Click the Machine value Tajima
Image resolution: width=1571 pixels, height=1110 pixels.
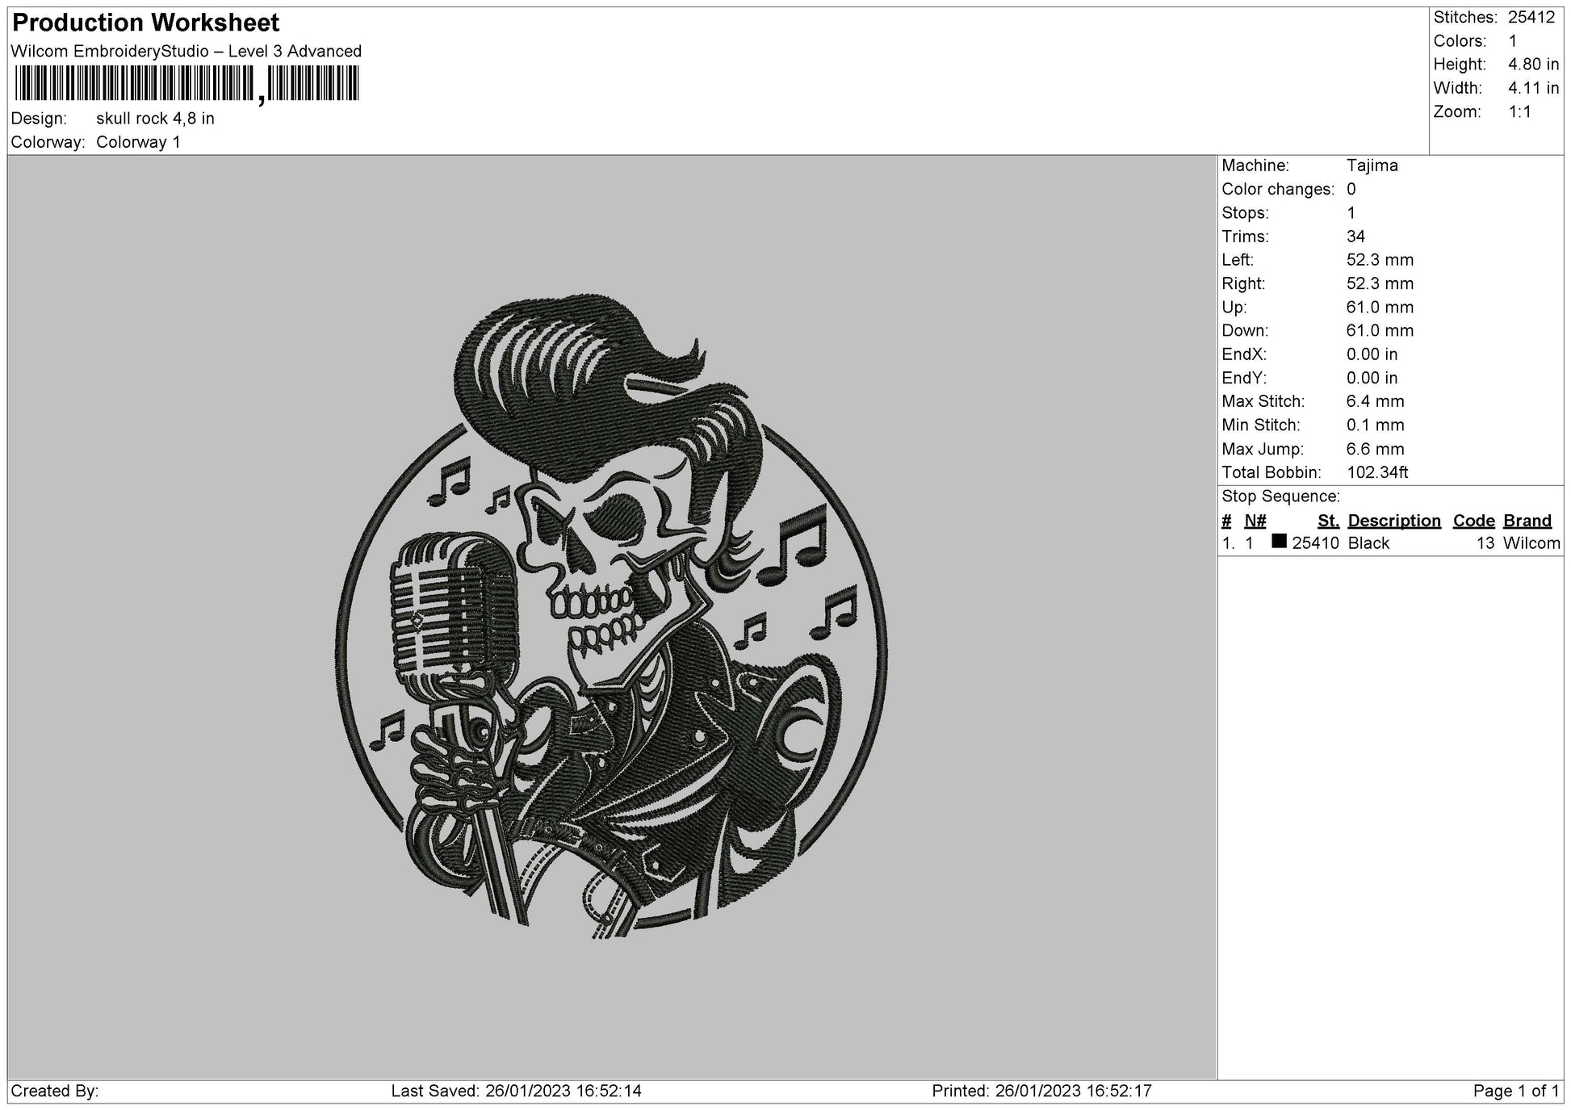(1372, 165)
